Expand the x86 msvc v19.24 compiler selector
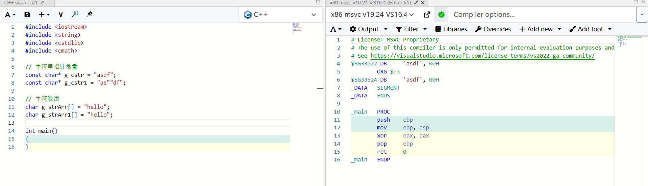 (x=372, y=14)
